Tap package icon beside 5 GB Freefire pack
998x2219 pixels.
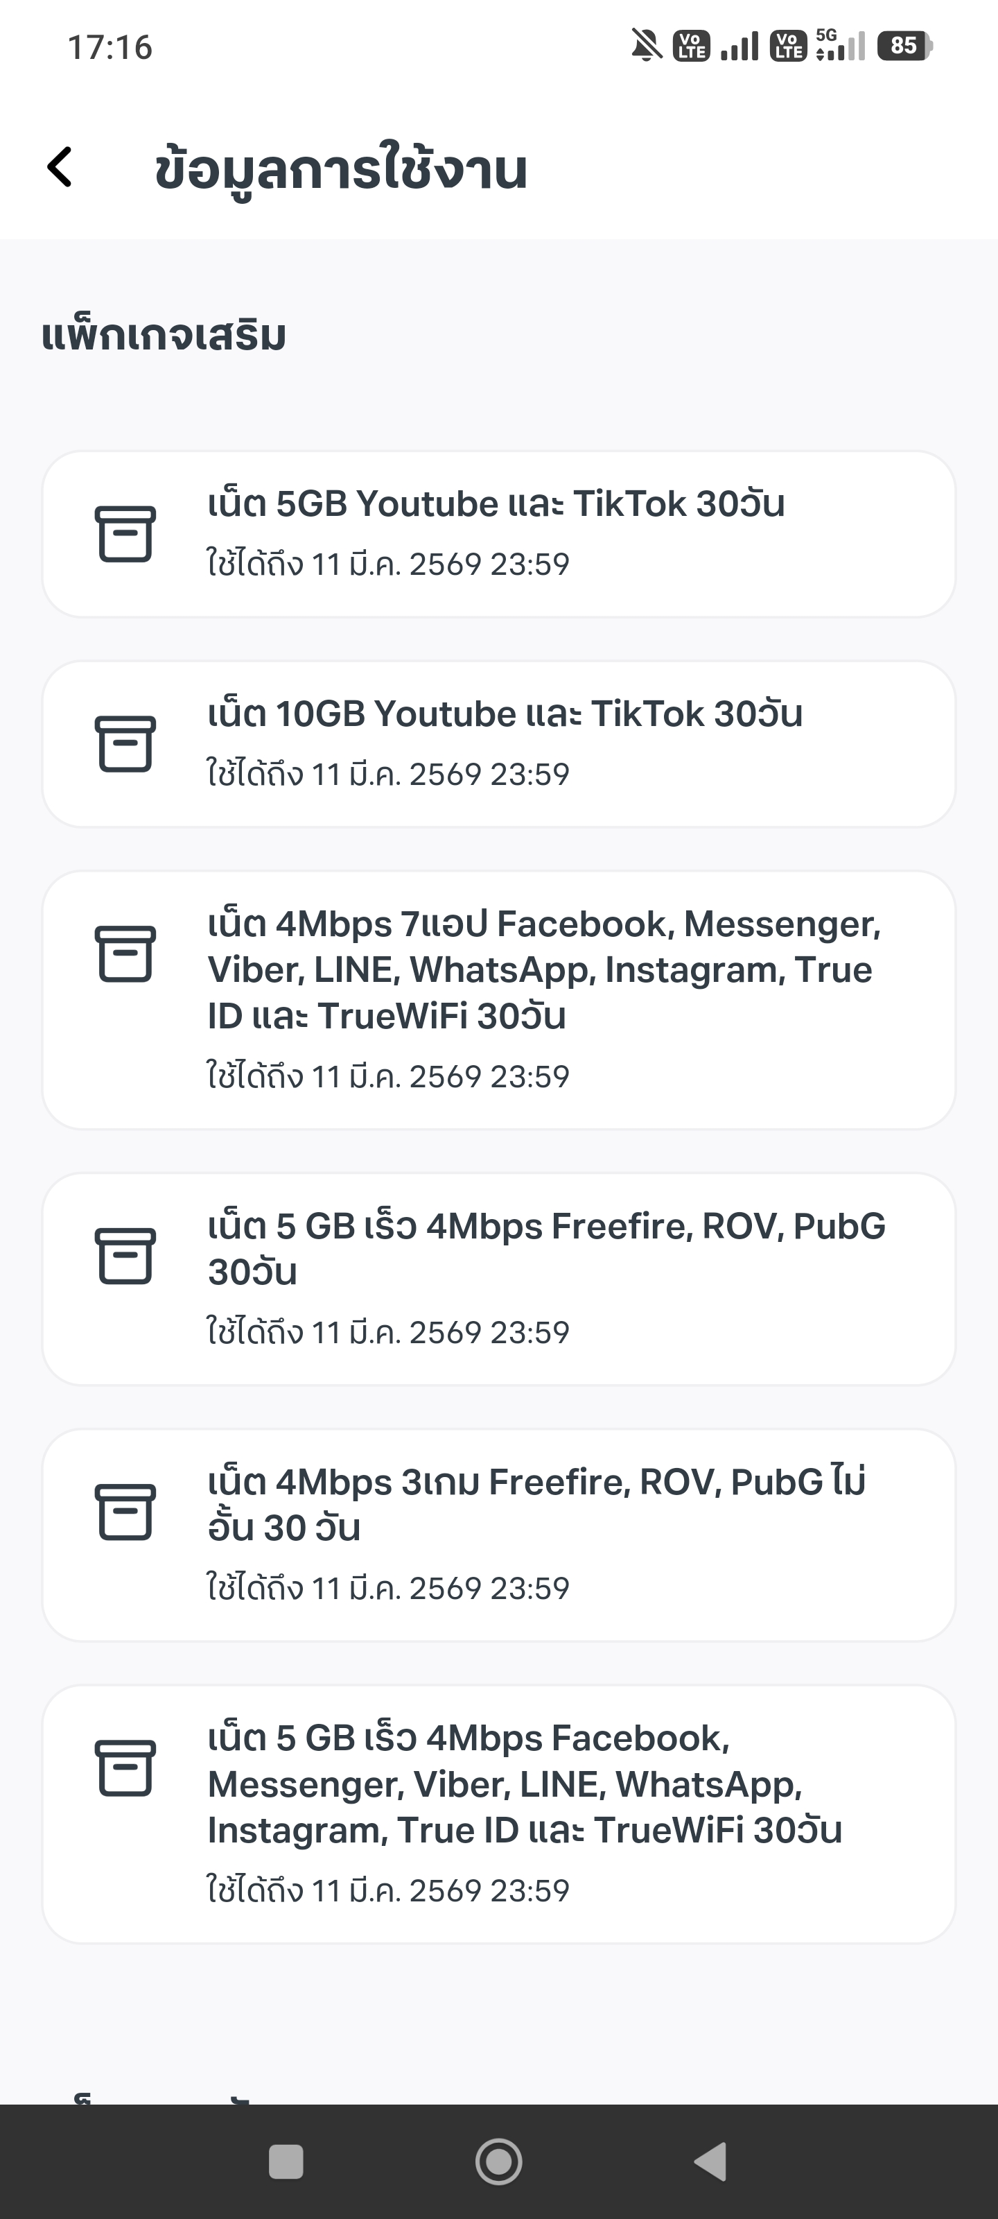[125, 1257]
